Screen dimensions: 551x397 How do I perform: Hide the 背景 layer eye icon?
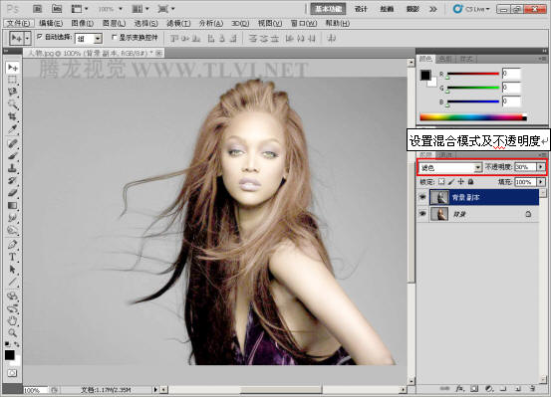click(422, 214)
